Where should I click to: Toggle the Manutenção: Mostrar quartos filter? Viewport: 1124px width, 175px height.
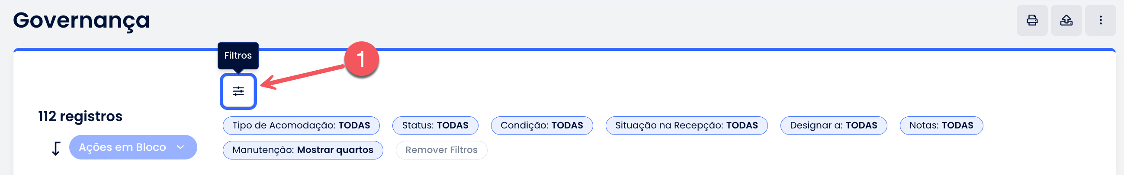click(303, 150)
